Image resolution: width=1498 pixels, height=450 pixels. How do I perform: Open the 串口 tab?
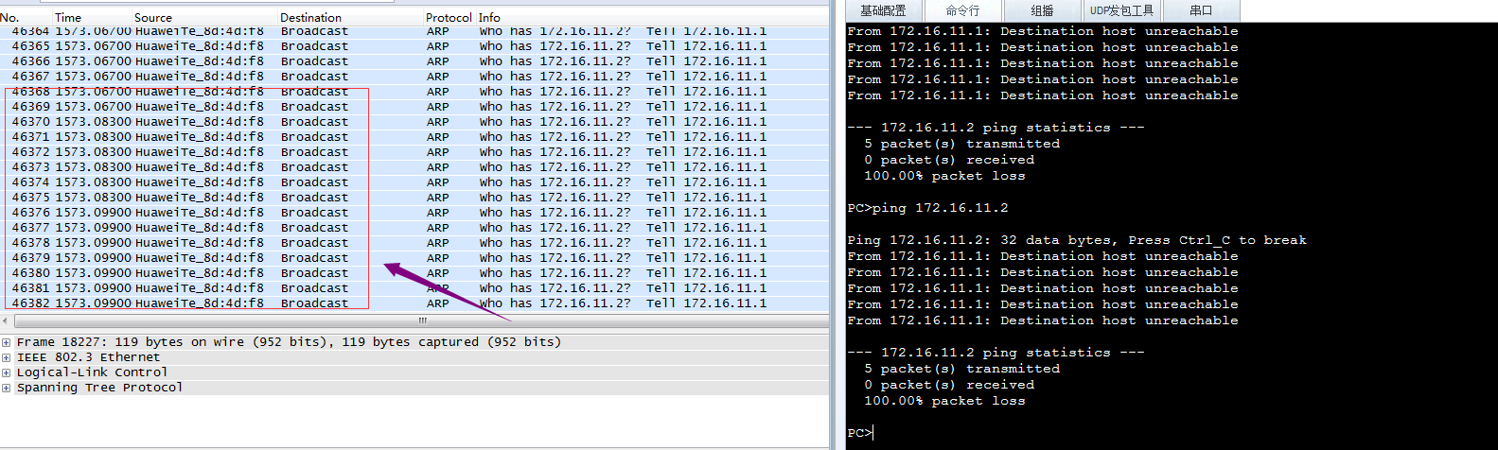coord(1201,10)
